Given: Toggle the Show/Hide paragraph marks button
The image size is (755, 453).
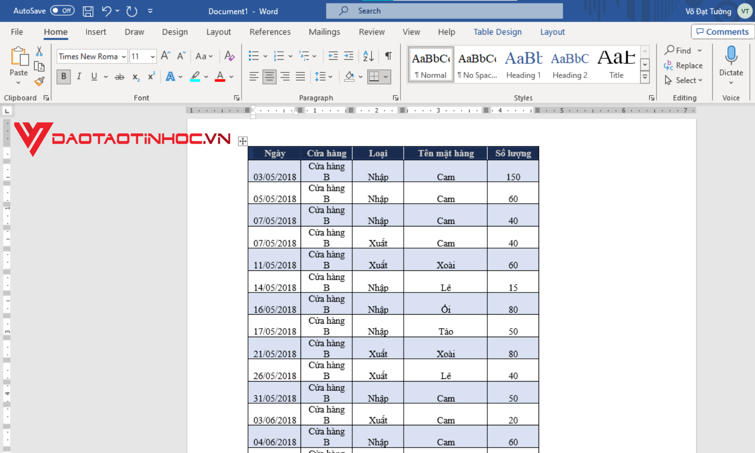Looking at the screenshot, I should (388, 56).
